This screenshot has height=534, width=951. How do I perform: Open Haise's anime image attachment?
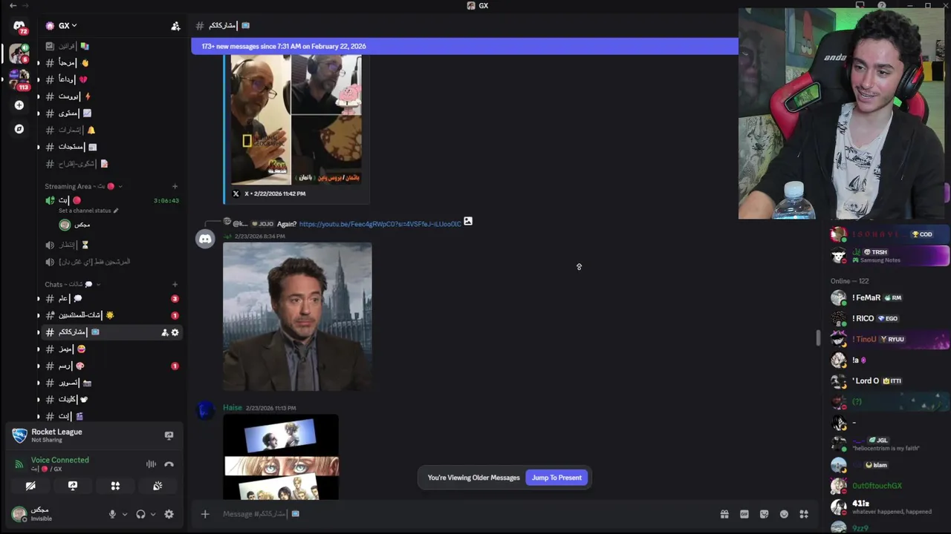(x=281, y=457)
